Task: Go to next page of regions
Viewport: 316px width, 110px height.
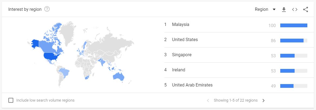Action: coord(263,101)
